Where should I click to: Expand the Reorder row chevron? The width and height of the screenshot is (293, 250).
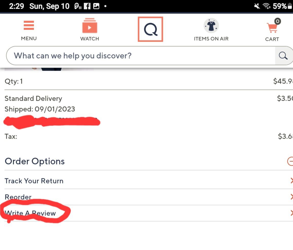[x=291, y=197]
